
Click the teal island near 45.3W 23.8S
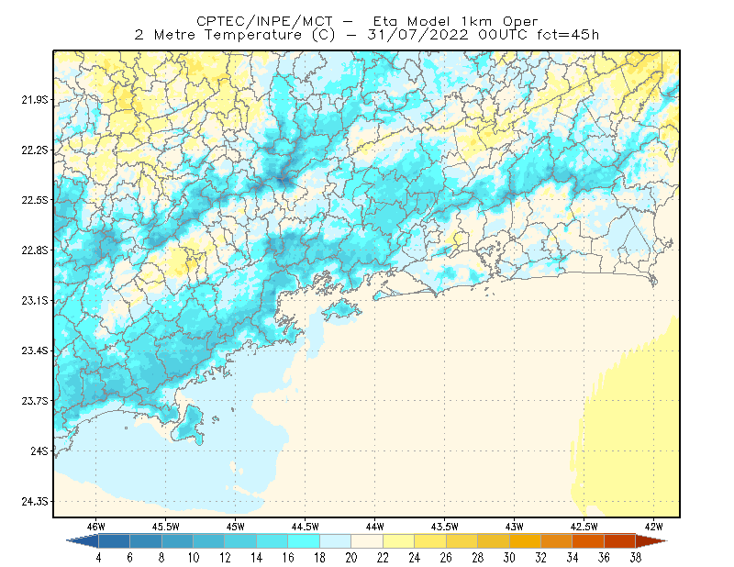point(190,425)
